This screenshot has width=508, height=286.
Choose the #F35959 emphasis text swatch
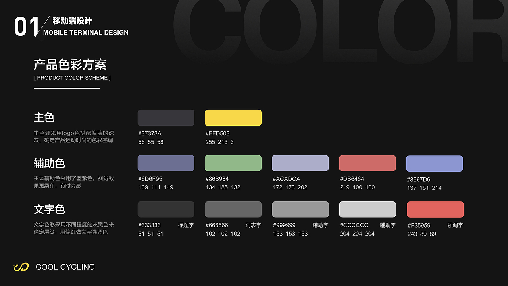(x=435, y=209)
